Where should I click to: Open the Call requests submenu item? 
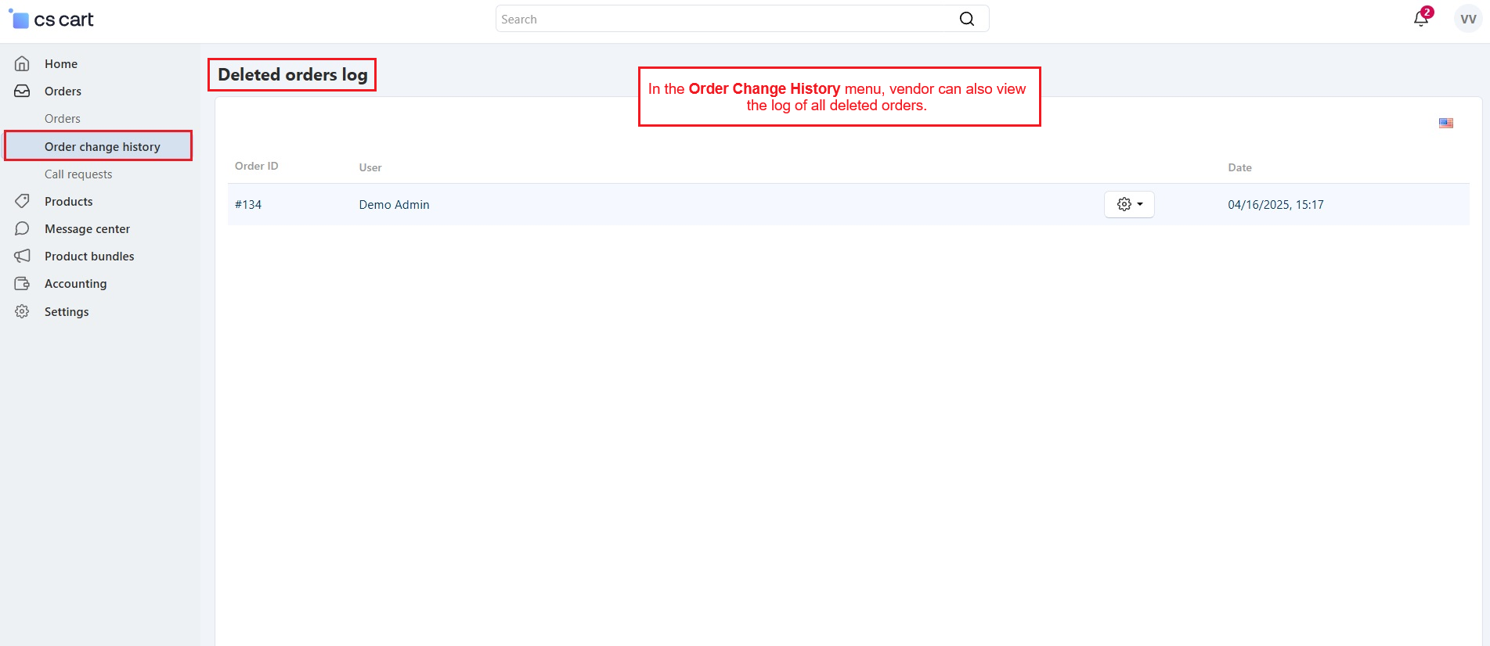click(x=78, y=174)
